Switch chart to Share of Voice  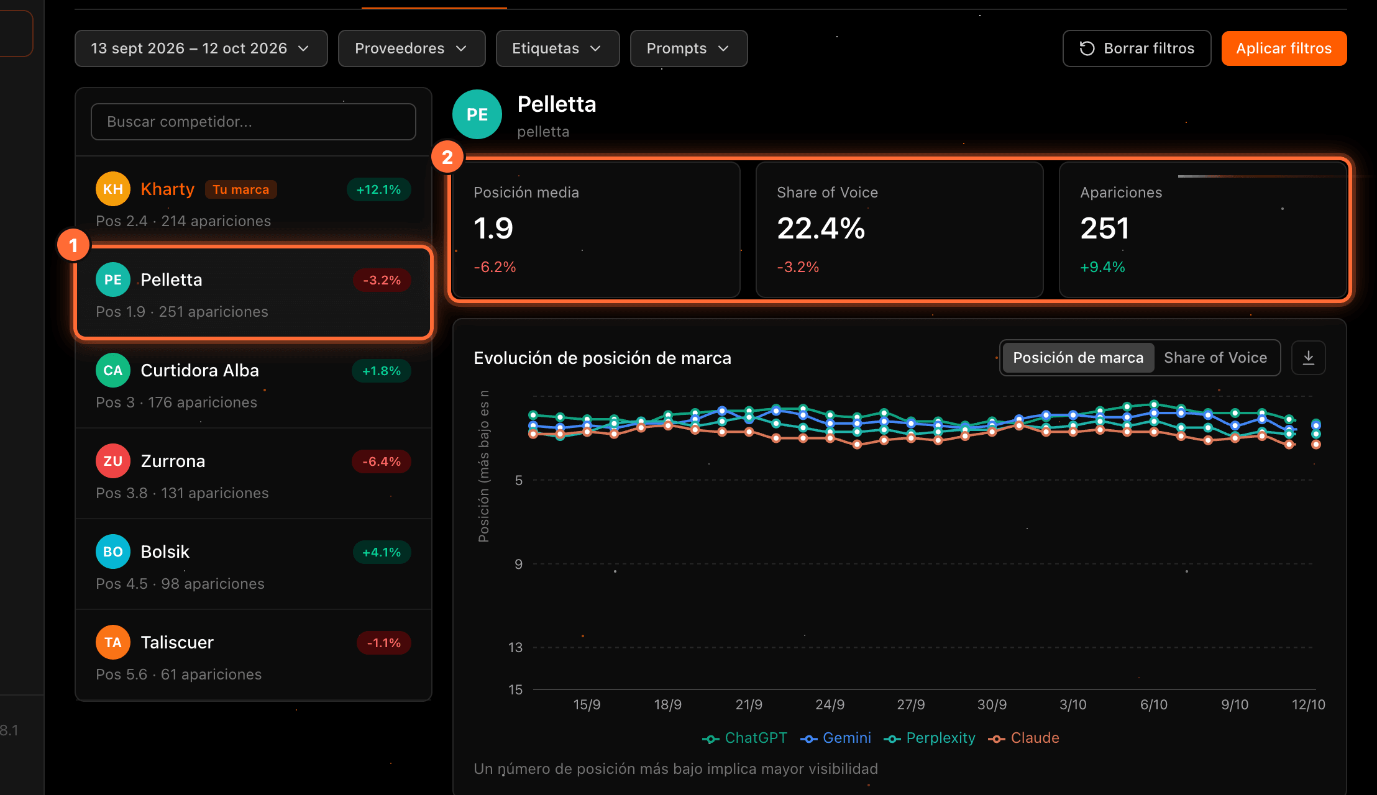1215,358
